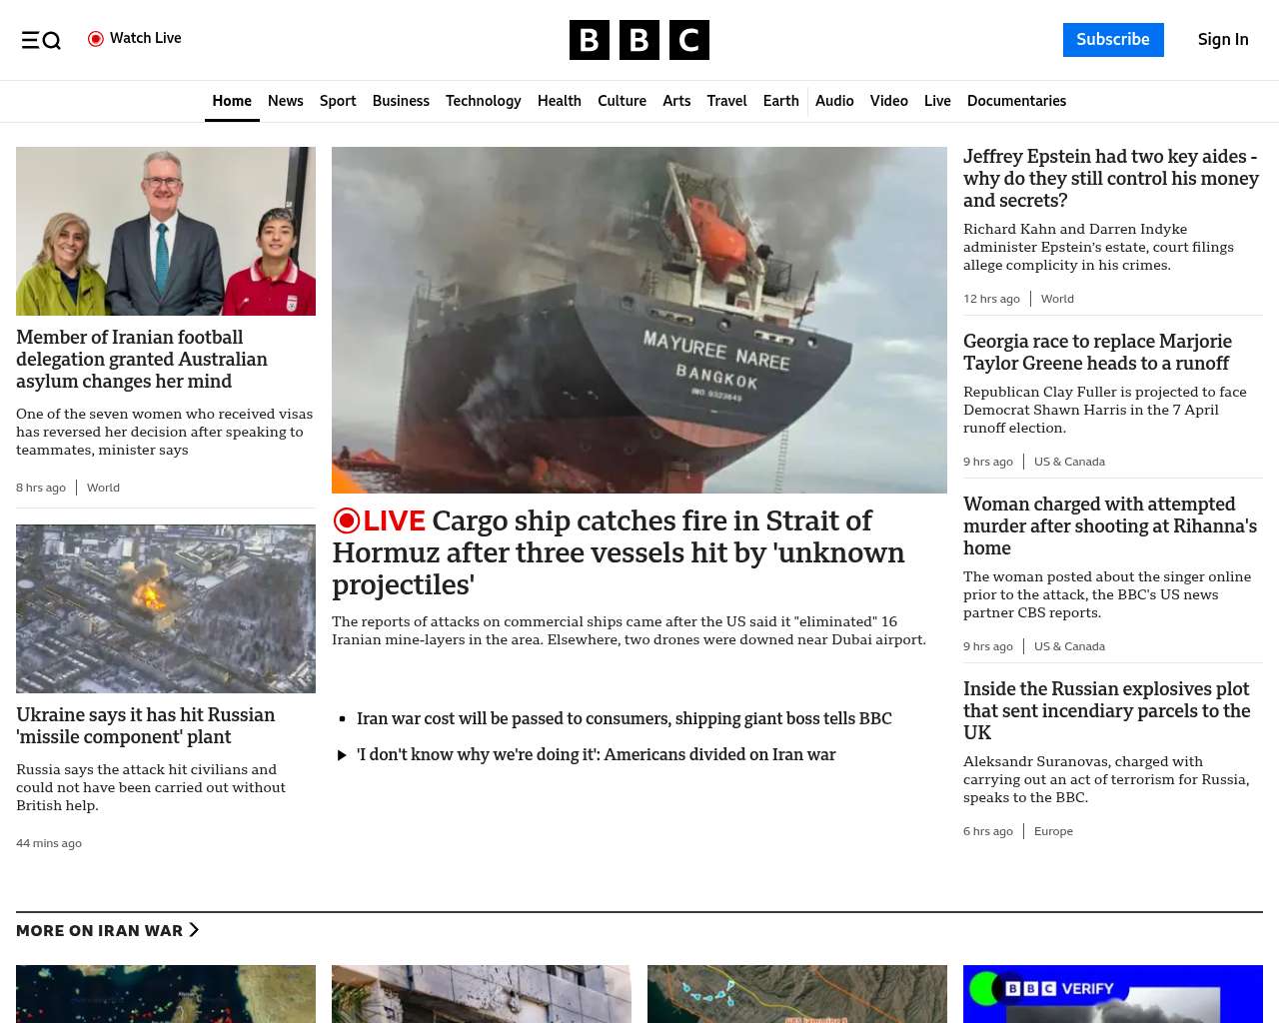Open the Culture section
Image resolution: width=1279 pixels, height=1023 pixels.
(622, 101)
